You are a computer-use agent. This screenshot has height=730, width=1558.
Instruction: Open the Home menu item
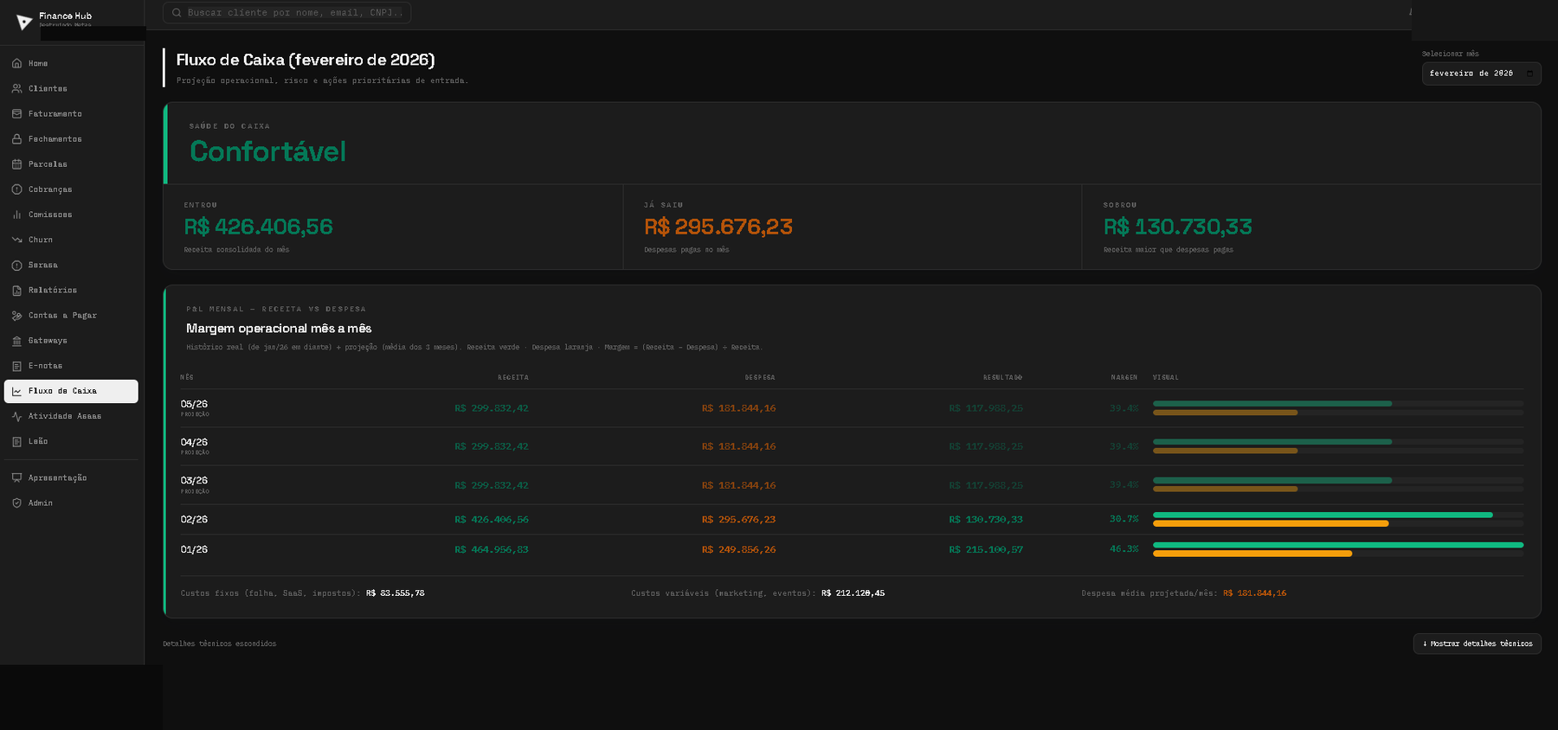click(71, 63)
